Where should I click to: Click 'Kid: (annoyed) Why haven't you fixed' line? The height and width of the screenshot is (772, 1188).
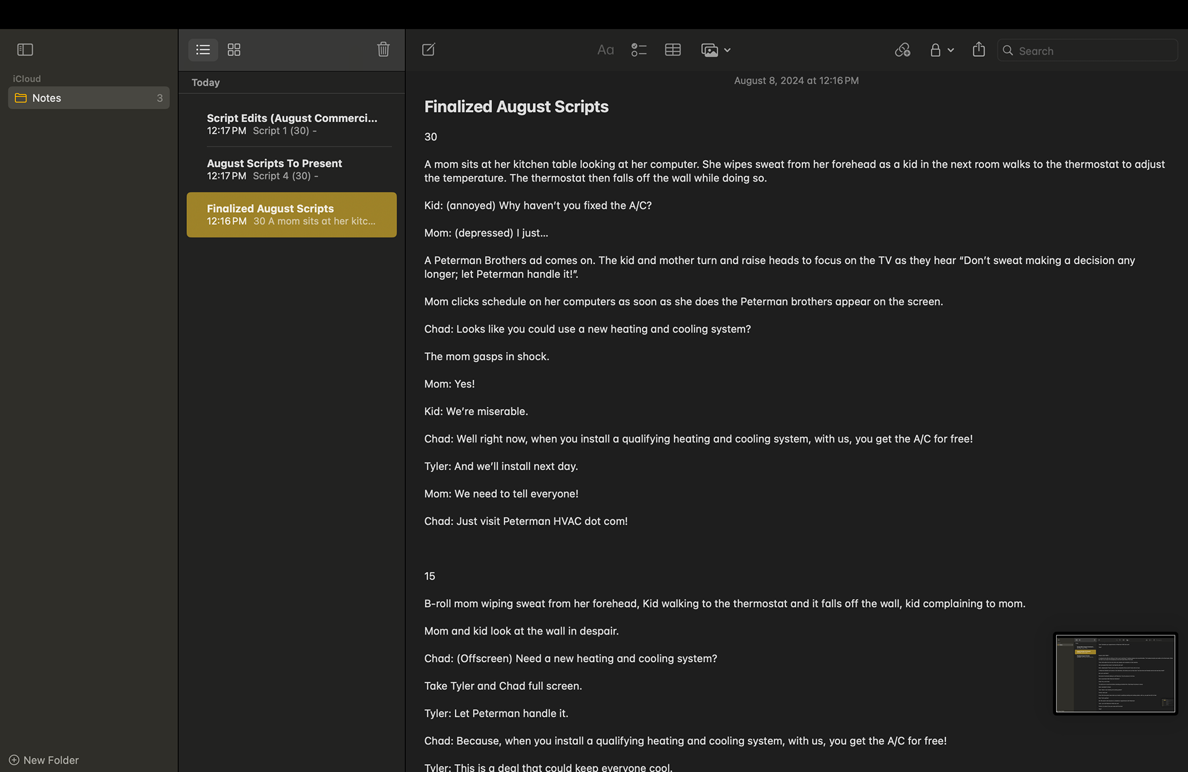538,205
